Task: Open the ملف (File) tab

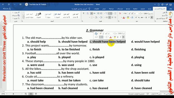Action: (170, 9)
